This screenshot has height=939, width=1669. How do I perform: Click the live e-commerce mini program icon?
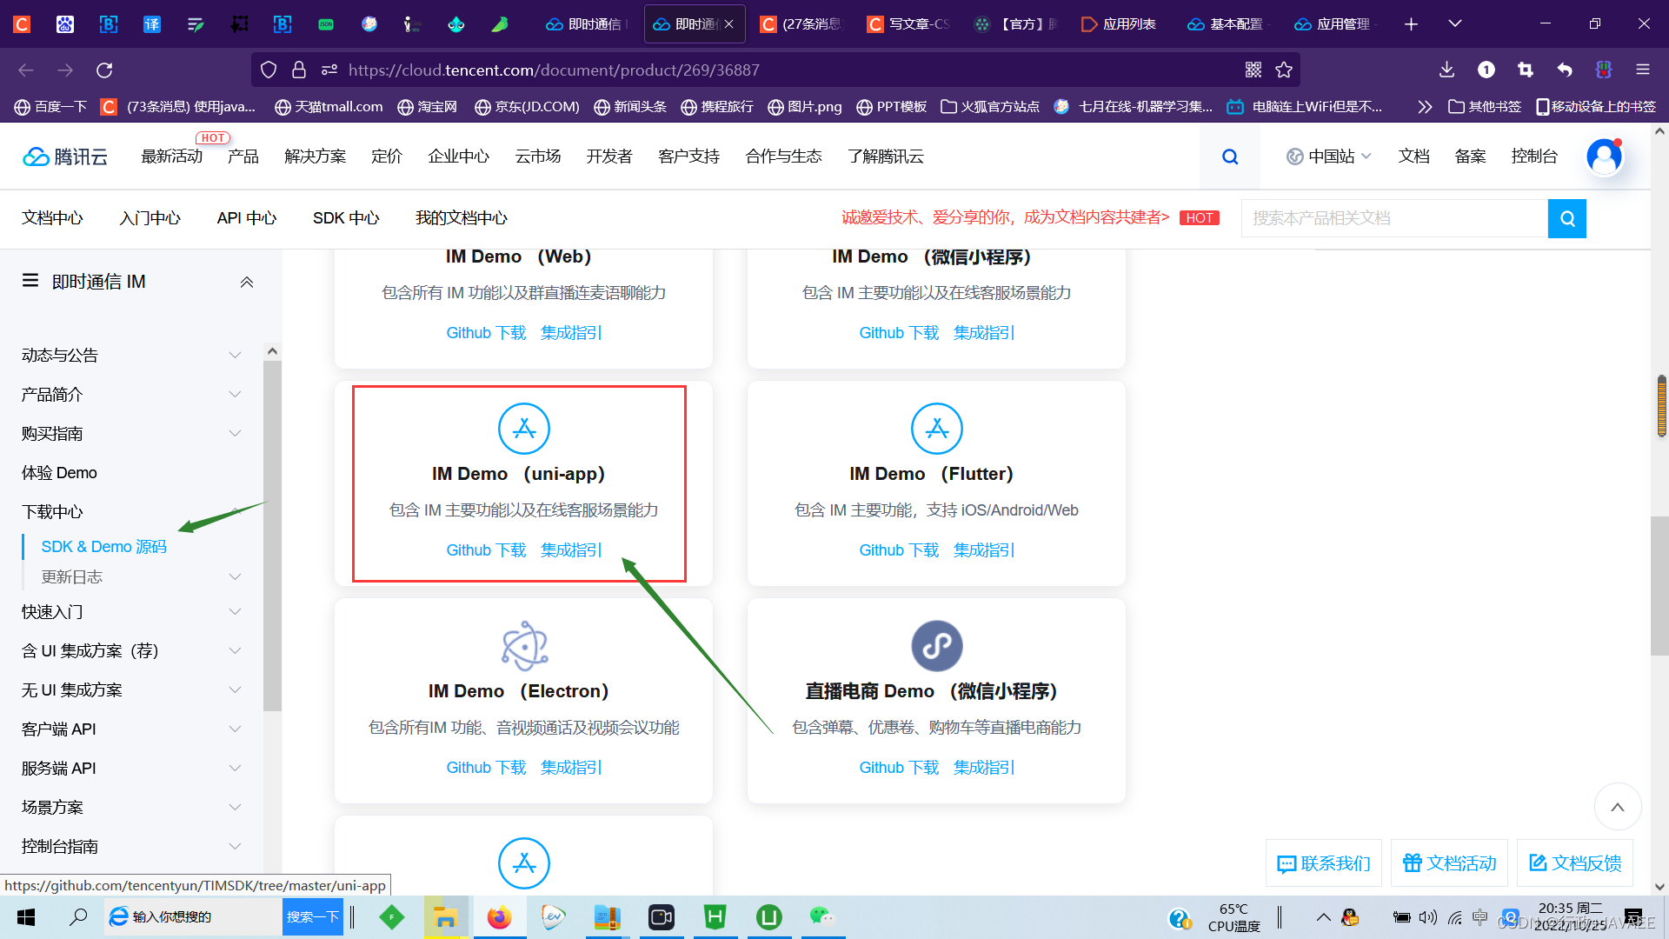click(937, 646)
